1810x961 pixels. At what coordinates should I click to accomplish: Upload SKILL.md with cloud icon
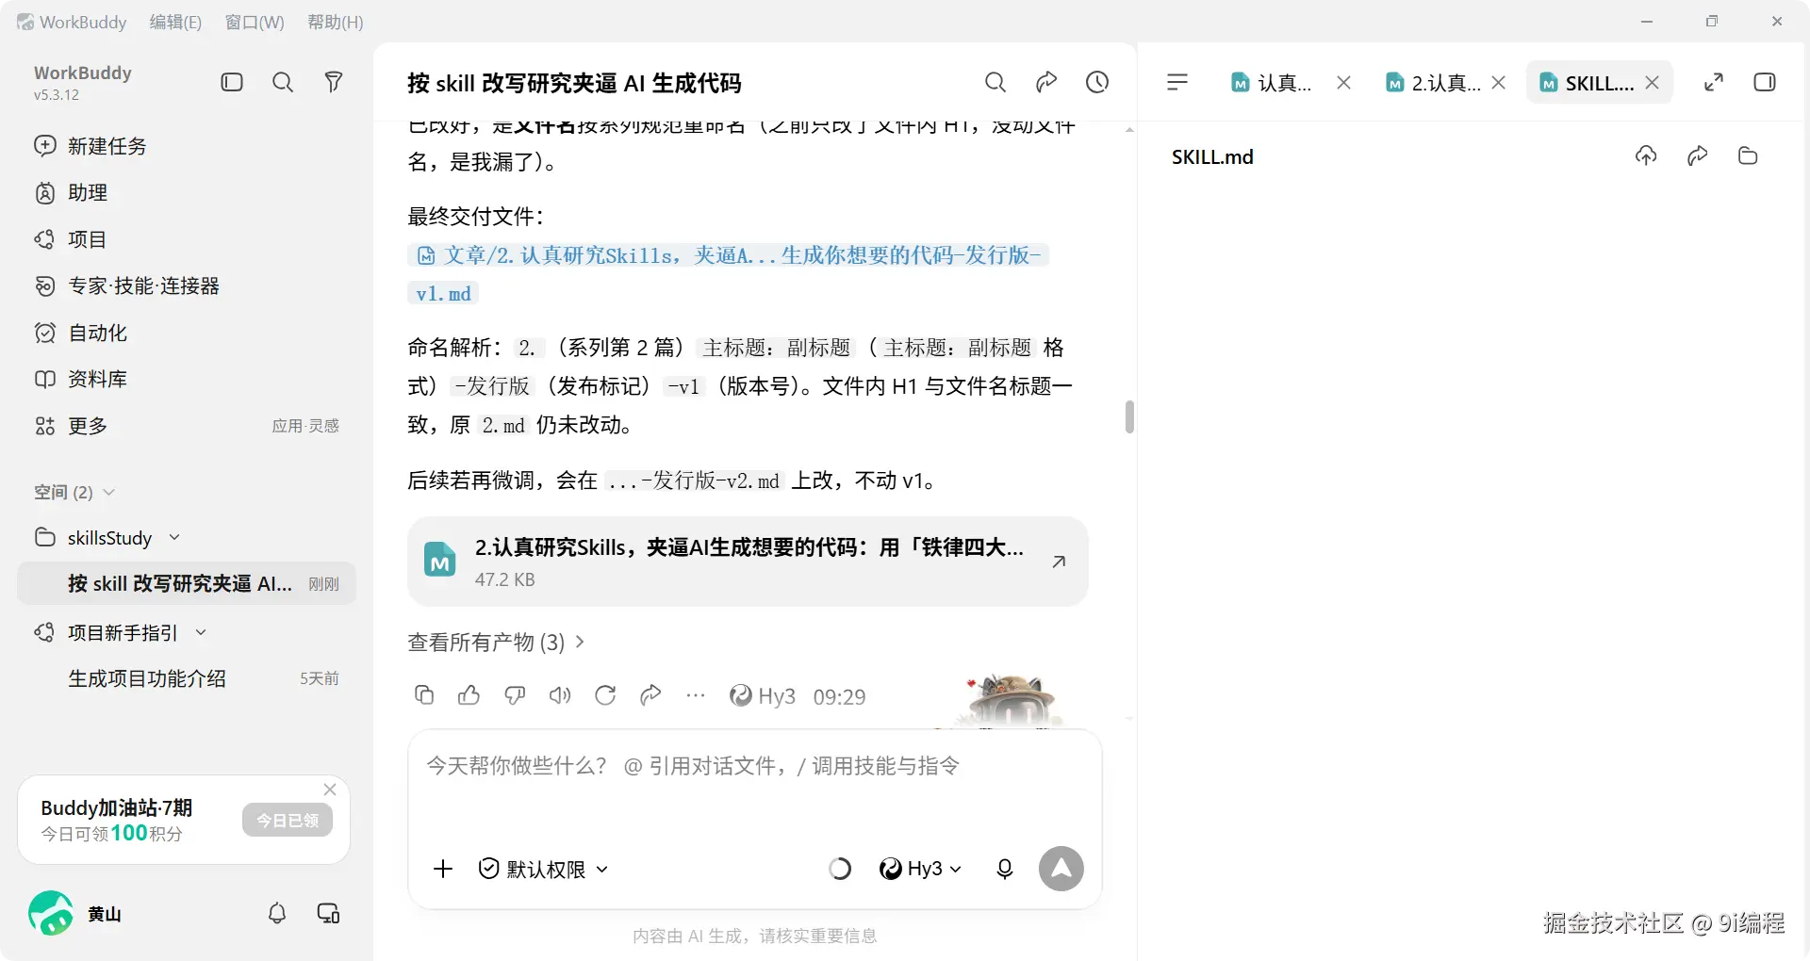(1646, 156)
